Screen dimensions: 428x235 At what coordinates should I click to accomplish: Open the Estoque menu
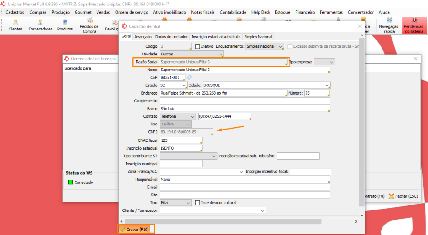(x=282, y=12)
